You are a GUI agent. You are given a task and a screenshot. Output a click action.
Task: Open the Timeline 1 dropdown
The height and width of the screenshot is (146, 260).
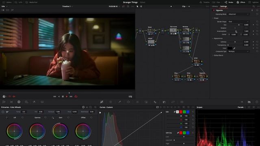[x=67, y=6]
